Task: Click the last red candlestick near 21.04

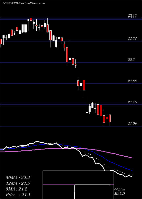Action: tap(110, 118)
